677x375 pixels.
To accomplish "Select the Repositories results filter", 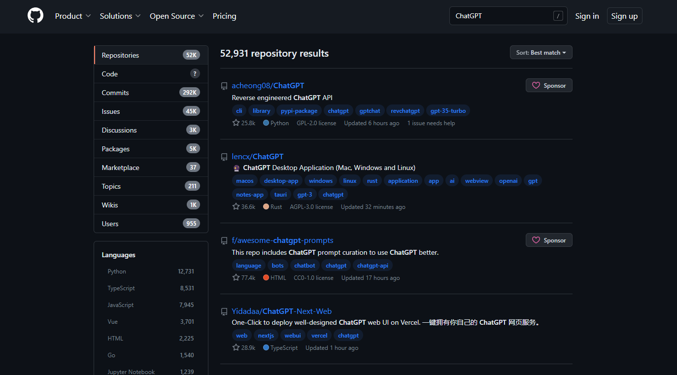I will point(151,55).
